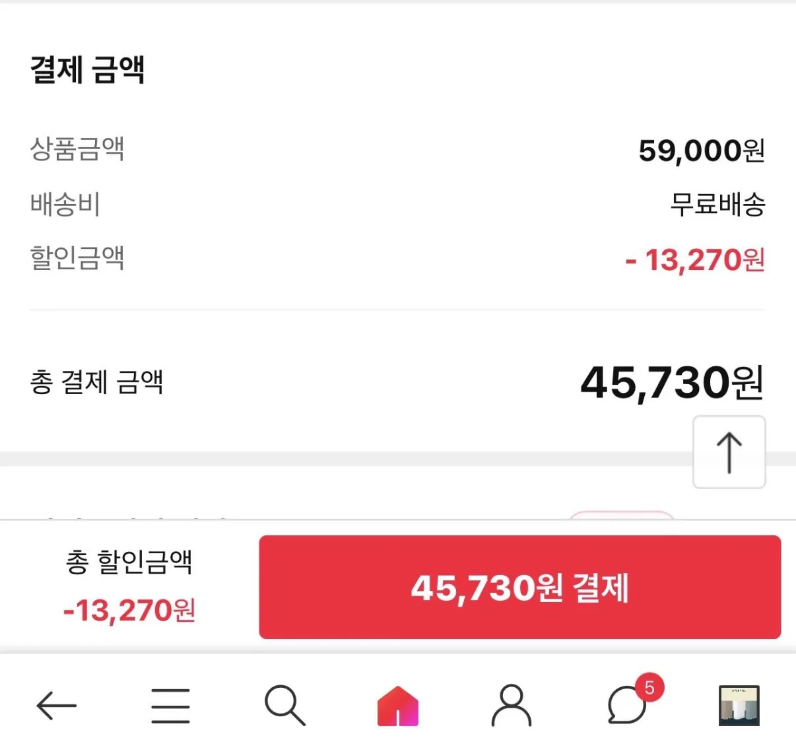Open the recent product thumbnail in bottom bar

click(x=740, y=705)
